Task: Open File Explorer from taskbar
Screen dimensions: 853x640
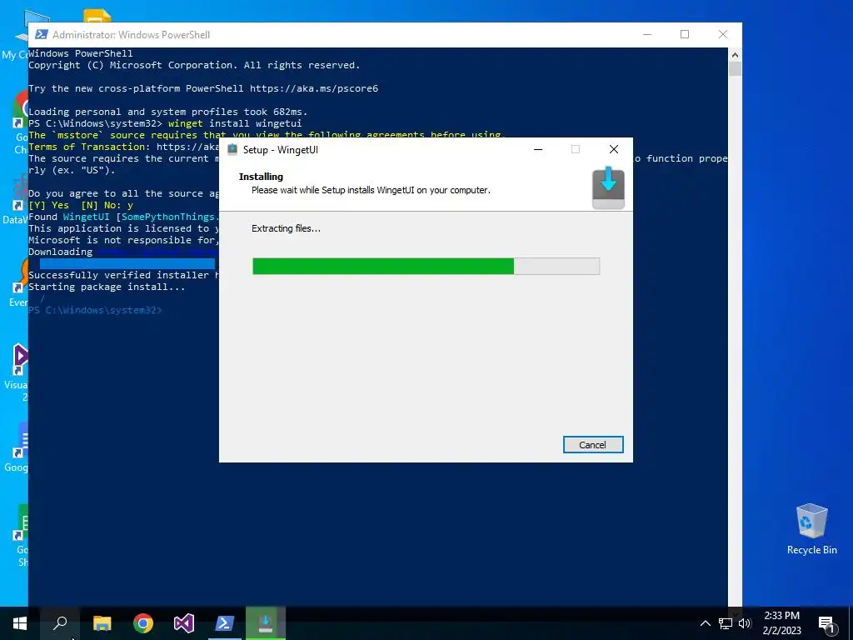Action: coord(102,623)
